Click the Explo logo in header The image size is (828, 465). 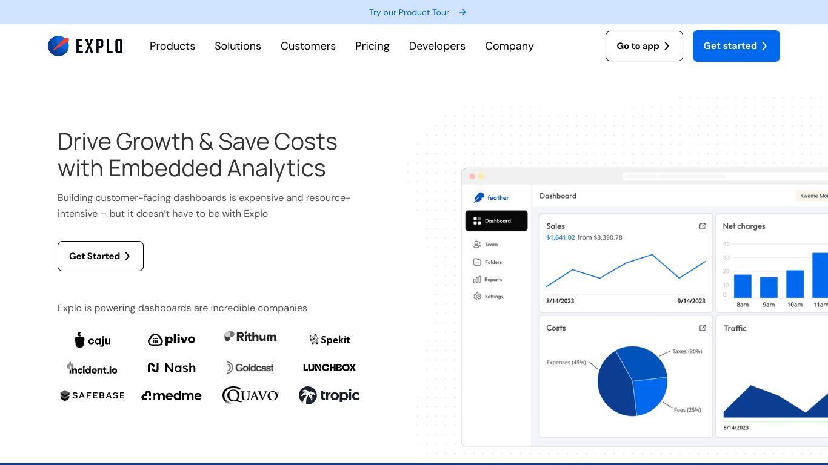85,46
